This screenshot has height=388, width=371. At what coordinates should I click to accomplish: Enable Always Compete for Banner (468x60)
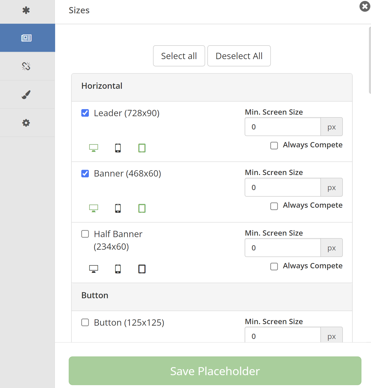tap(274, 206)
